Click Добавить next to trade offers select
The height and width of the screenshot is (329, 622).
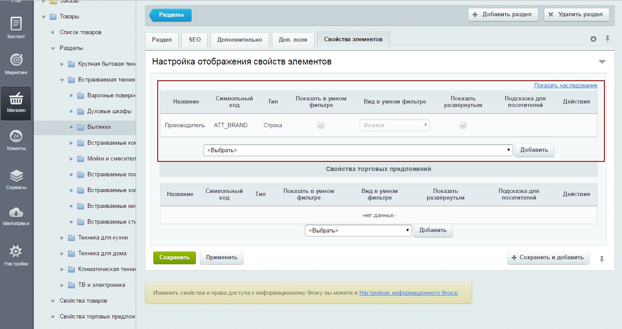433,230
